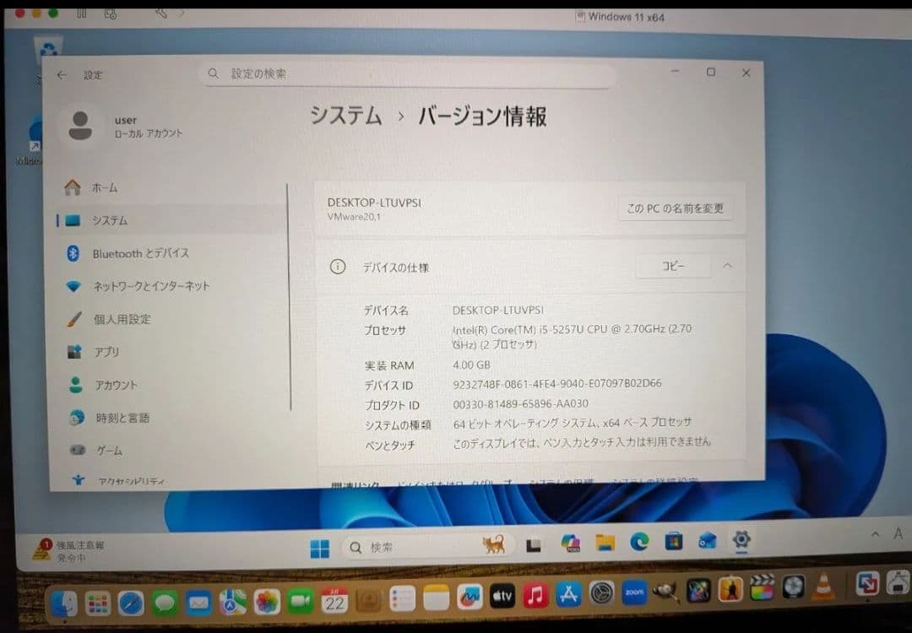Image resolution: width=912 pixels, height=633 pixels.
Task: Collapse the デバイスの仕様 section chevron
Action: [x=728, y=266]
